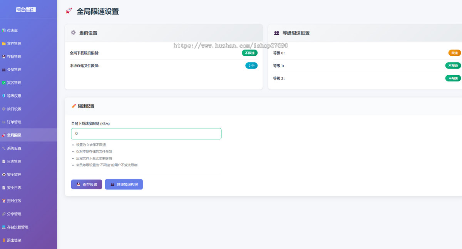Go to 订单管理

point(28,122)
